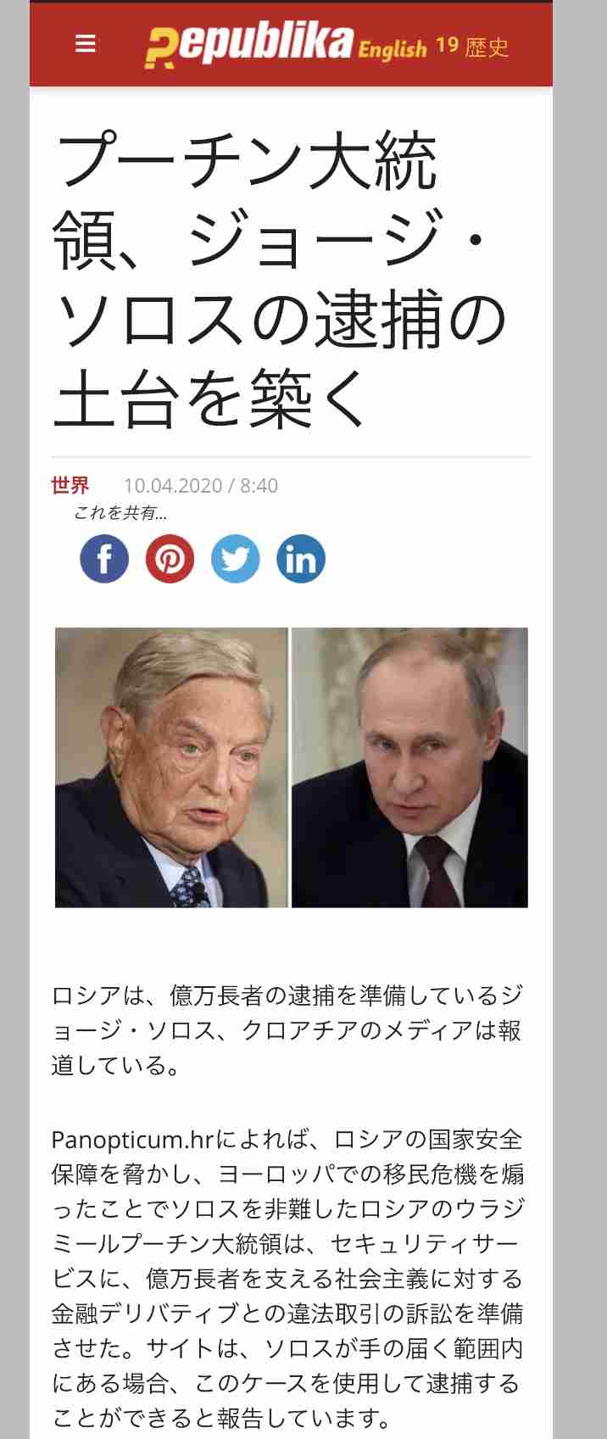The height and width of the screenshot is (1439, 607).
Task: Click the article date 10.04.2020
Action: [173, 486]
